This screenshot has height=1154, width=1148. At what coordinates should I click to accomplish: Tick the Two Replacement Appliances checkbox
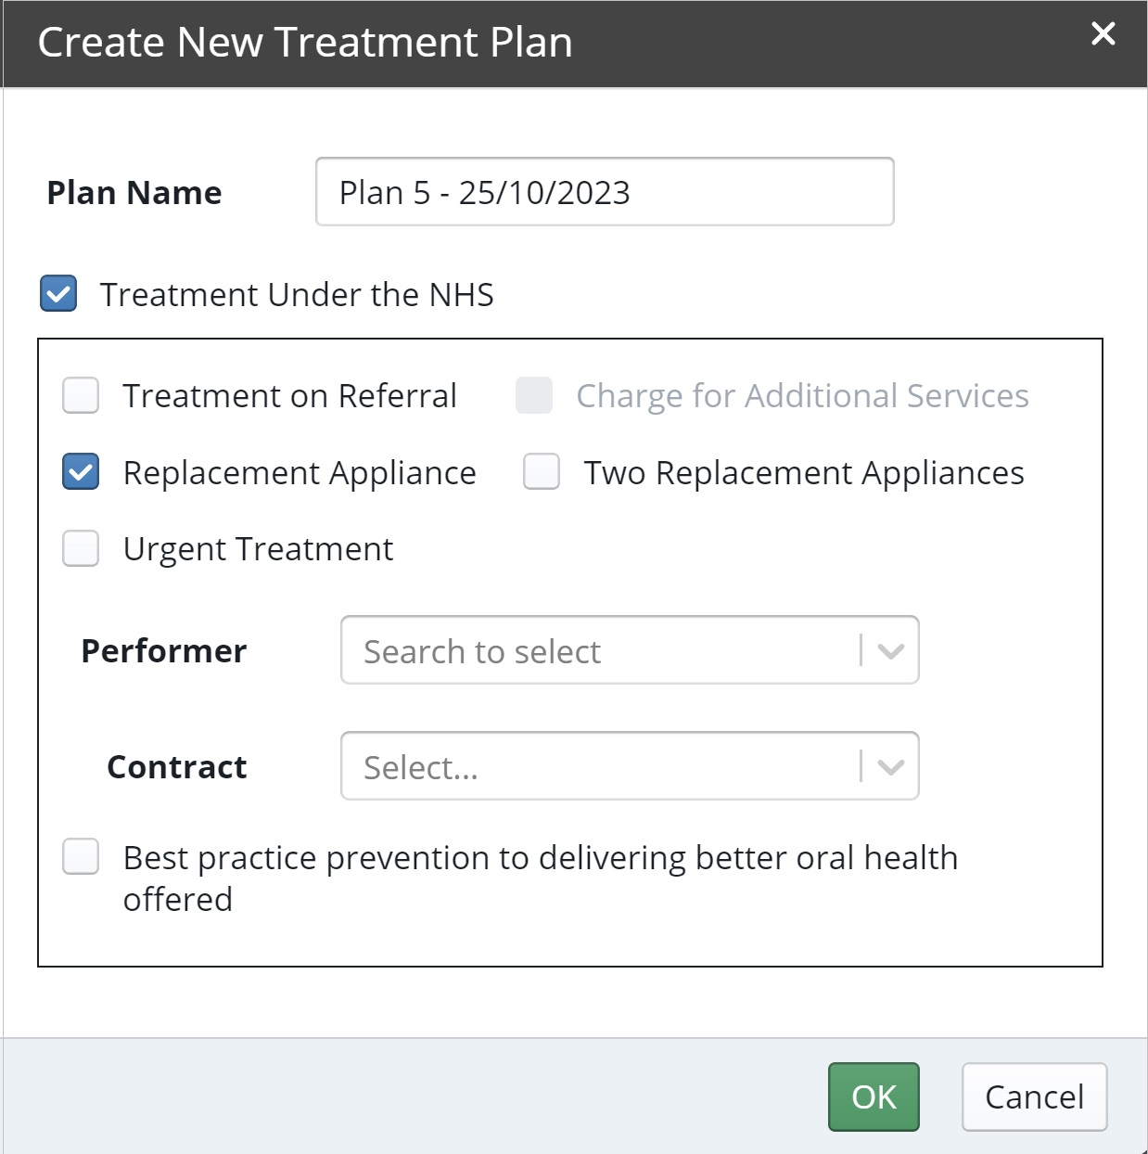click(542, 471)
